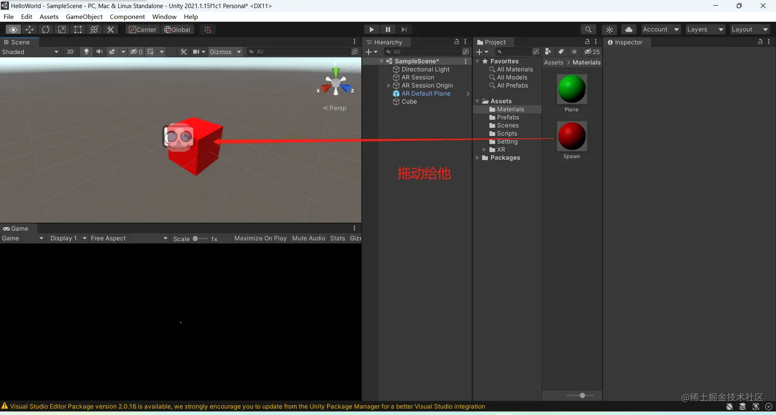Screen dimensions: 776x415
Task: Select the Rect Transform tool
Action: click(x=77, y=30)
